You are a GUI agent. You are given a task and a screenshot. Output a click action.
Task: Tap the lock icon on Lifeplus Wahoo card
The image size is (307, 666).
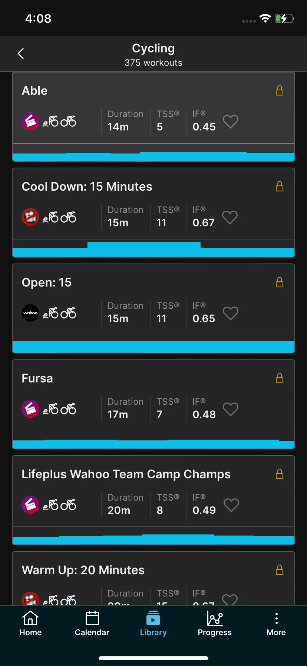pyautogui.click(x=280, y=474)
